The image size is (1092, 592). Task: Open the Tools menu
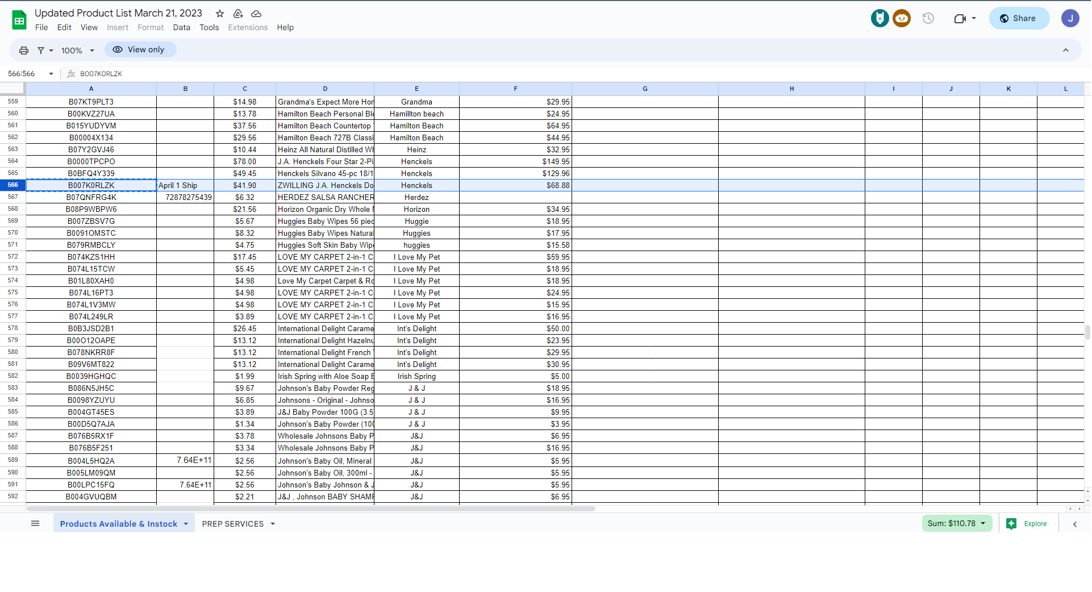coord(209,27)
